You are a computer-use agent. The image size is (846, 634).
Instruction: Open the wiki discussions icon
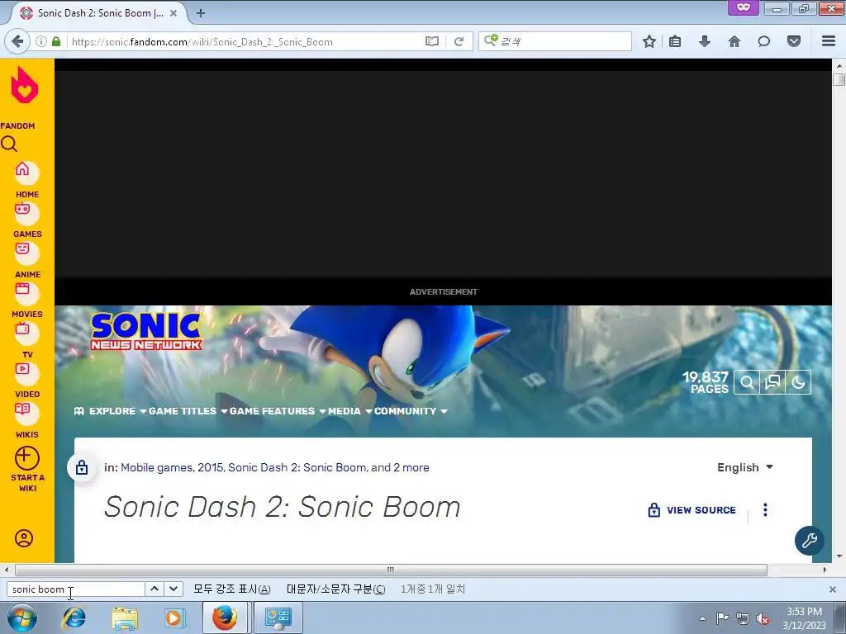click(x=772, y=382)
